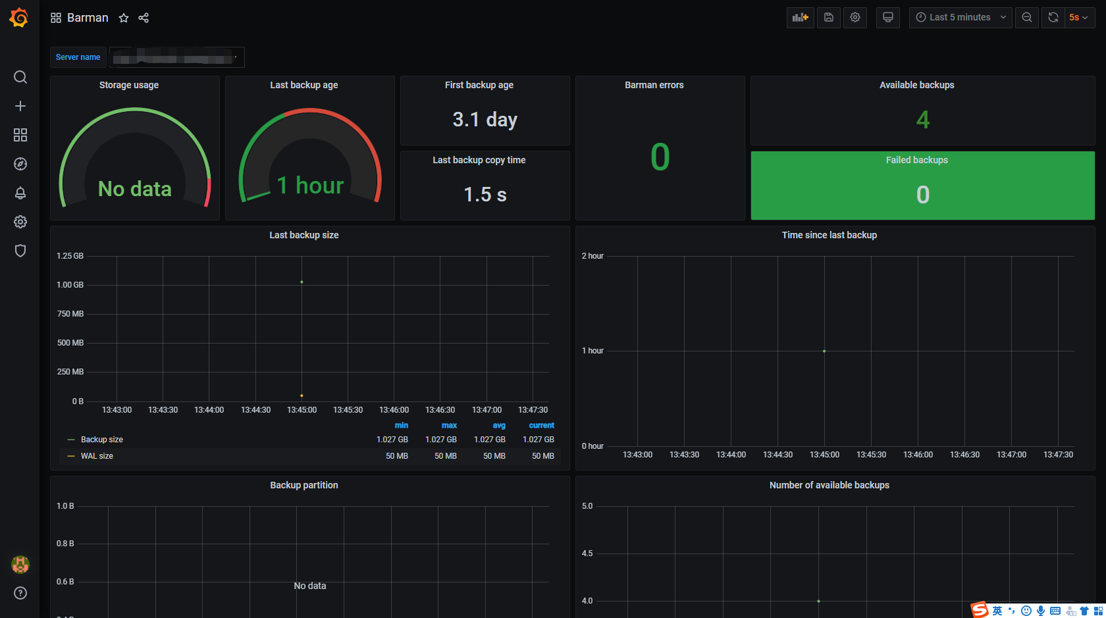Click the zoom out time range button
This screenshot has width=1106, height=618.
coord(1026,18)
